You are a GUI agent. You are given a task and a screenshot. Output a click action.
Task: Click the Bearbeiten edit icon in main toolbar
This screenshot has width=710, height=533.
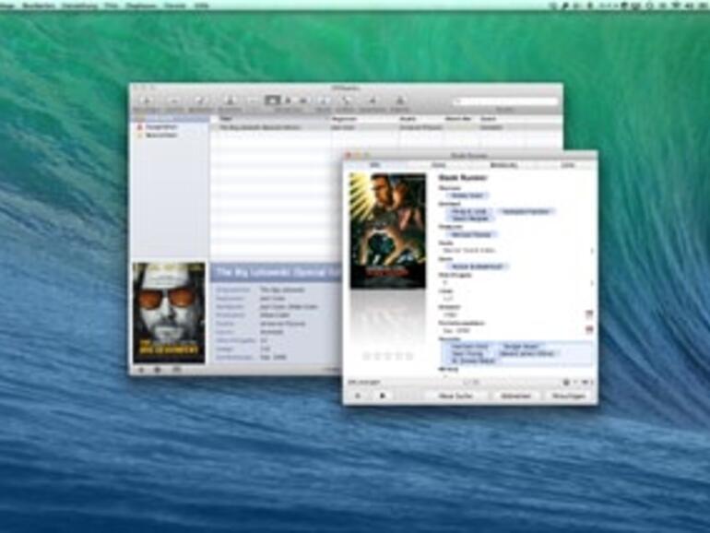click(201, 101)
